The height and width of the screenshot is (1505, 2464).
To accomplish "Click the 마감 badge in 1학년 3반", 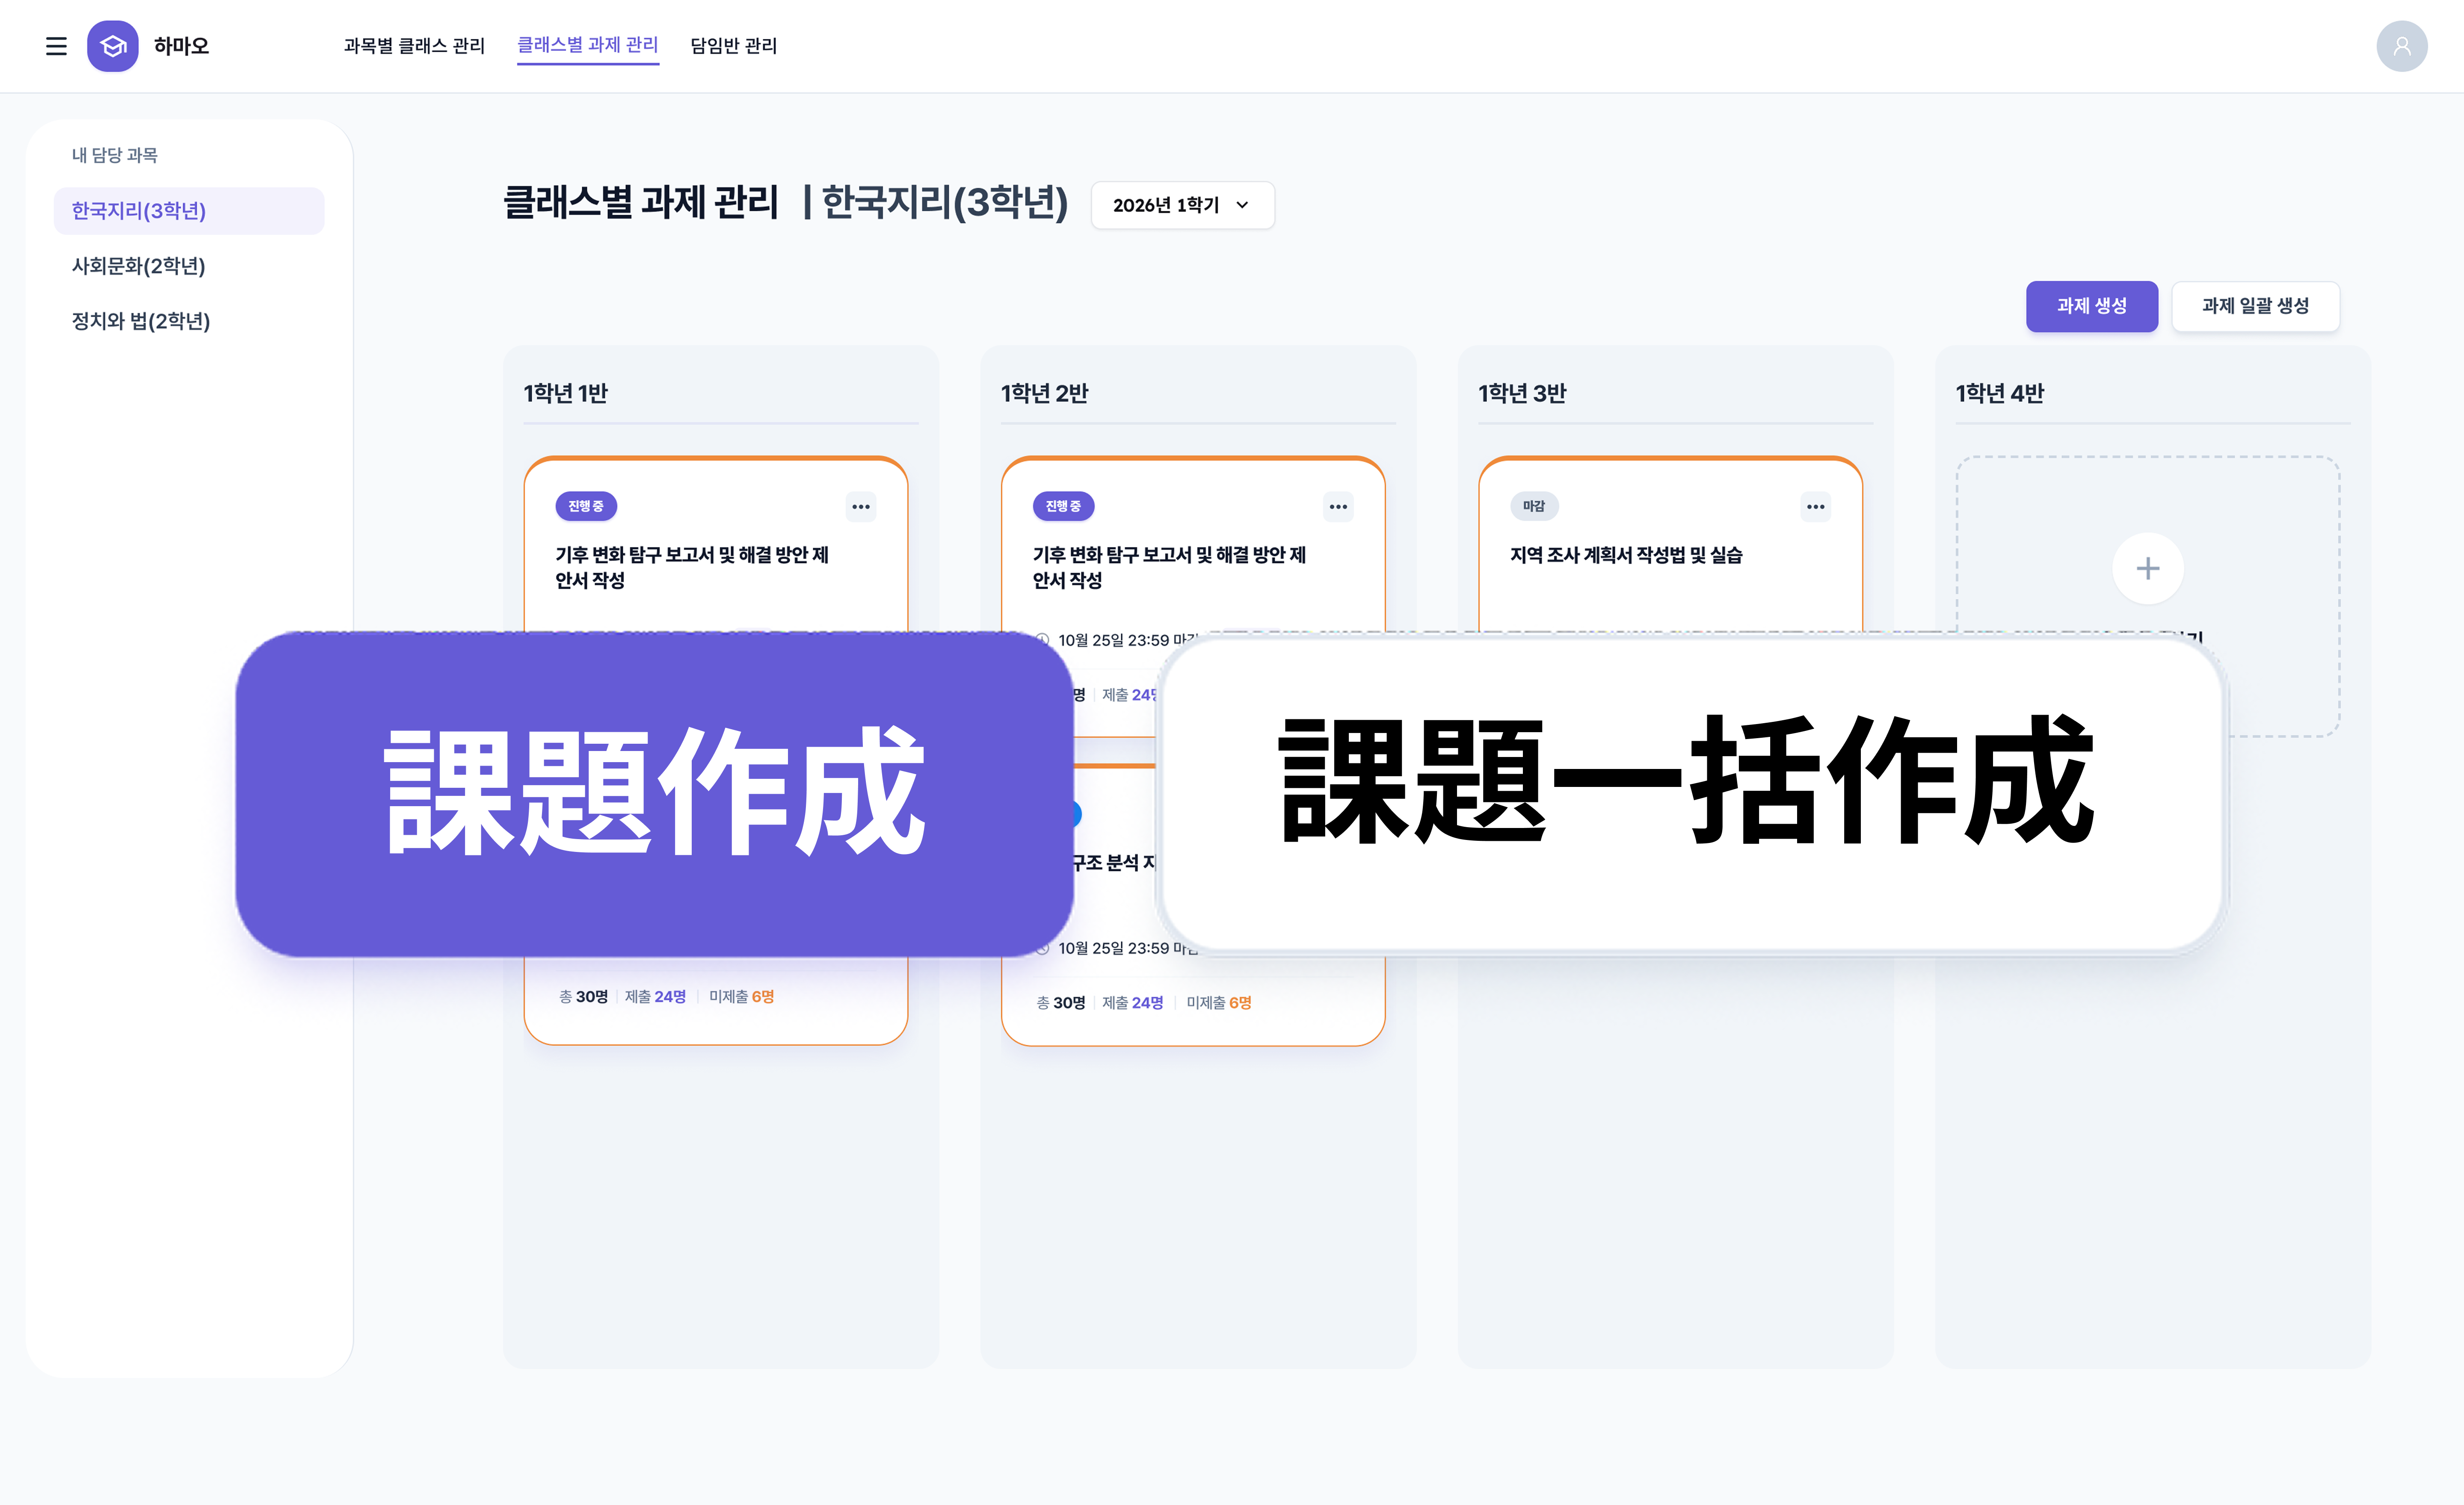I will [x=1534, y=507].
